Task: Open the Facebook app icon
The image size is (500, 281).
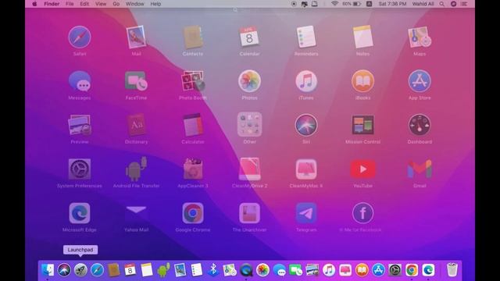Action: point(362,213)
